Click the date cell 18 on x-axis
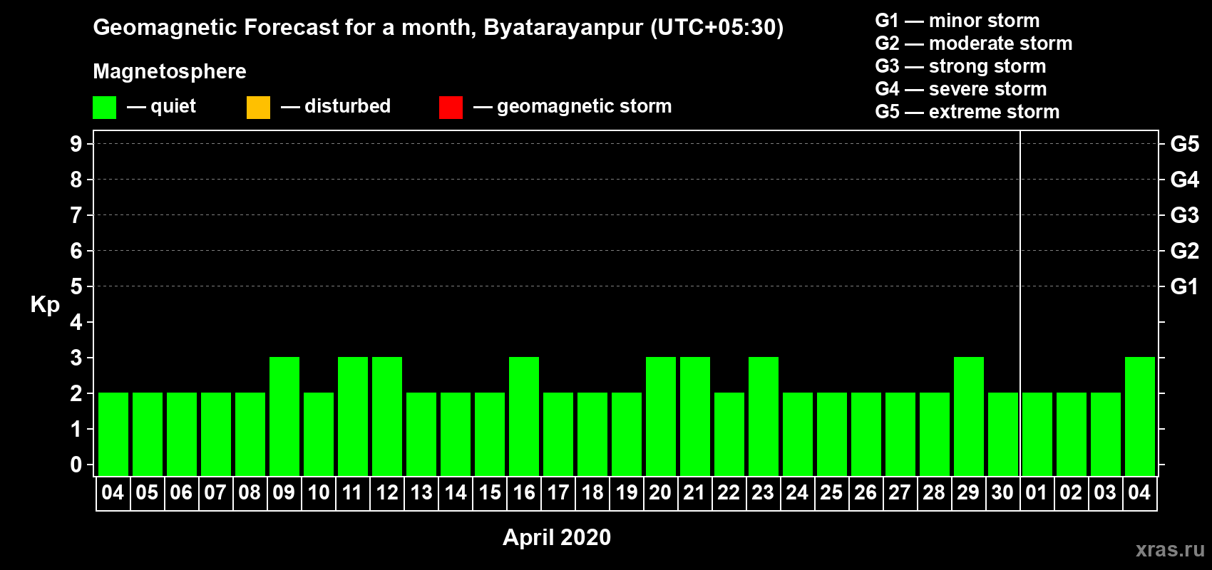 pyautogui.click(x=592, y=493)
